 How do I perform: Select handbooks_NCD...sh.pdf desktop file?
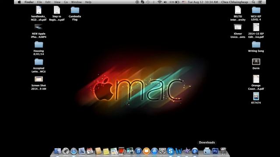[38, 14]
